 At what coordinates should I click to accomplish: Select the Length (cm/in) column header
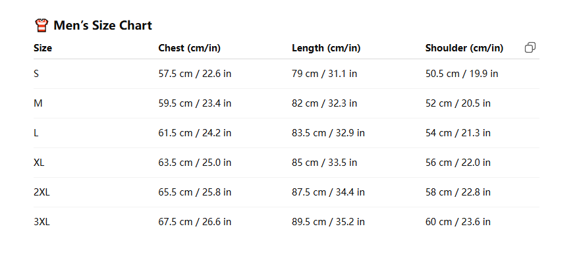[x=326, y=48]
